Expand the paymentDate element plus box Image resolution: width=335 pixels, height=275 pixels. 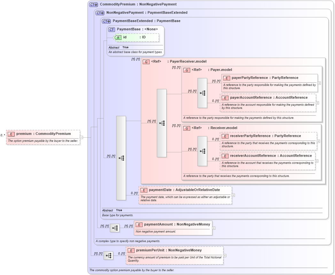233,195
